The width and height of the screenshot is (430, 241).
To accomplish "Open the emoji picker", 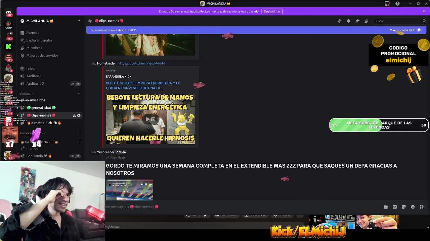I will tap(413, 207).
